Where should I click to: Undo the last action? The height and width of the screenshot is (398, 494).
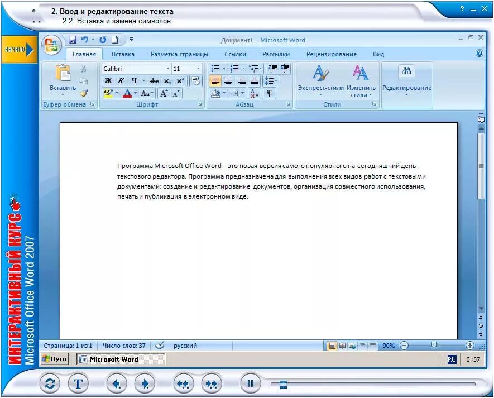(x=84, y=40)
